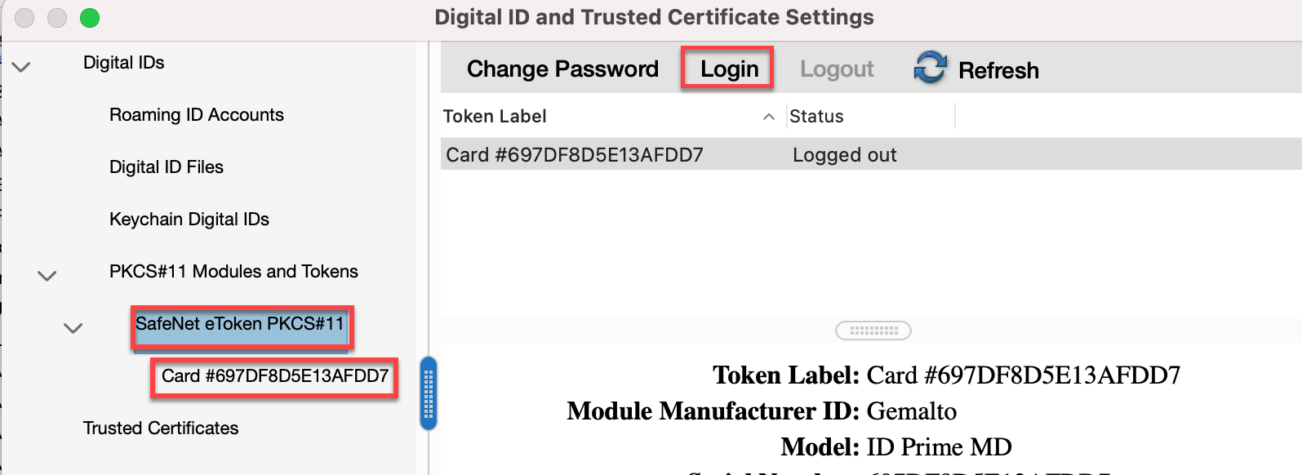1302x475 pixels.
Task: Select Roaming ID Accounts in sidebar
Action: click(197, 115)
